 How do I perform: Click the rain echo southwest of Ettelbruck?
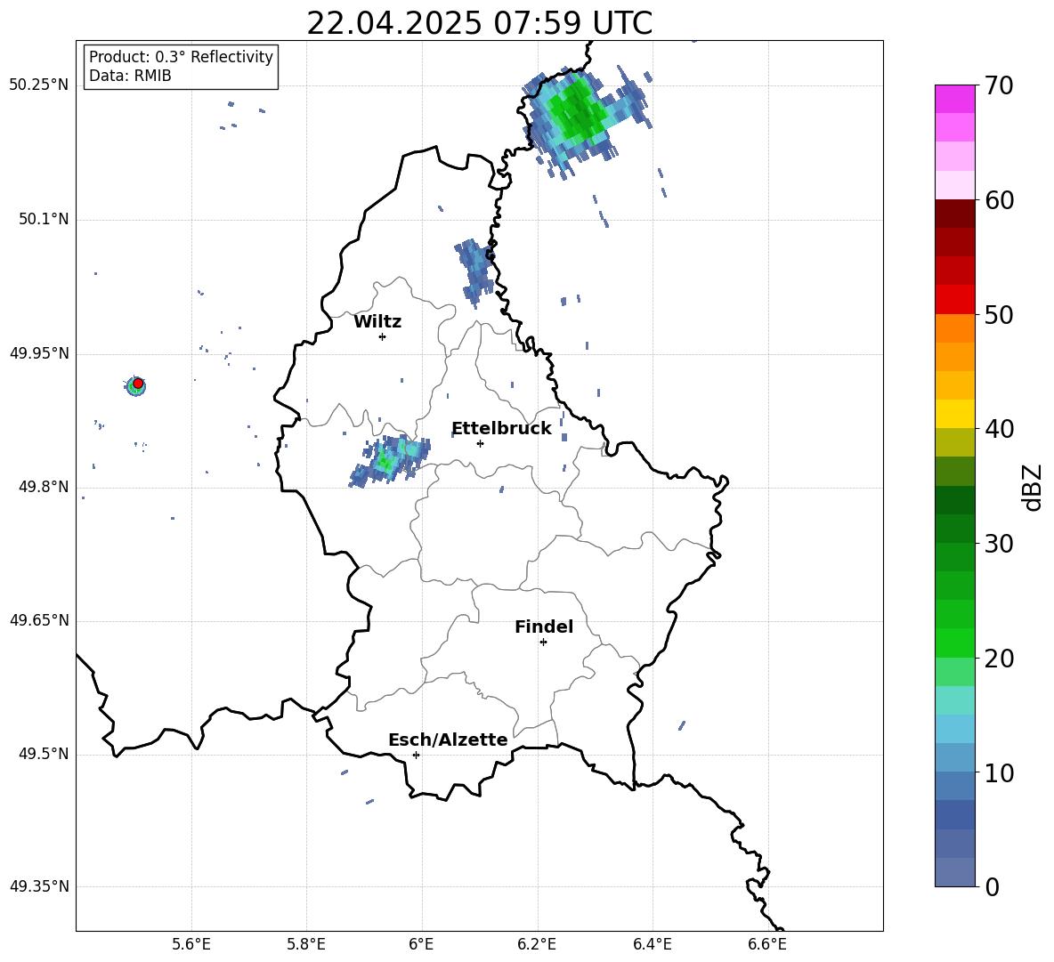pyautogui.click(x=390, y=461)
